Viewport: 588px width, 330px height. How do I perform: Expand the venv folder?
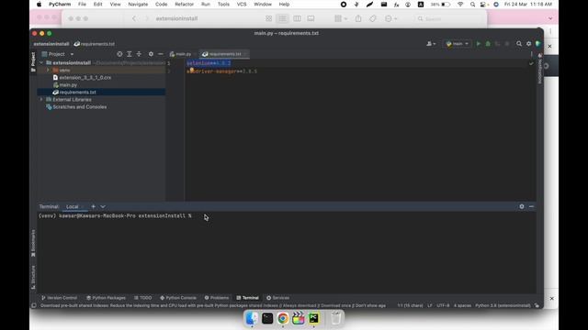[48, 70]
